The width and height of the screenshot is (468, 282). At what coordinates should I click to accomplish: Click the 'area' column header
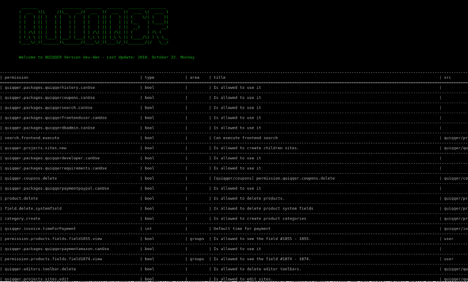[195, 77]
